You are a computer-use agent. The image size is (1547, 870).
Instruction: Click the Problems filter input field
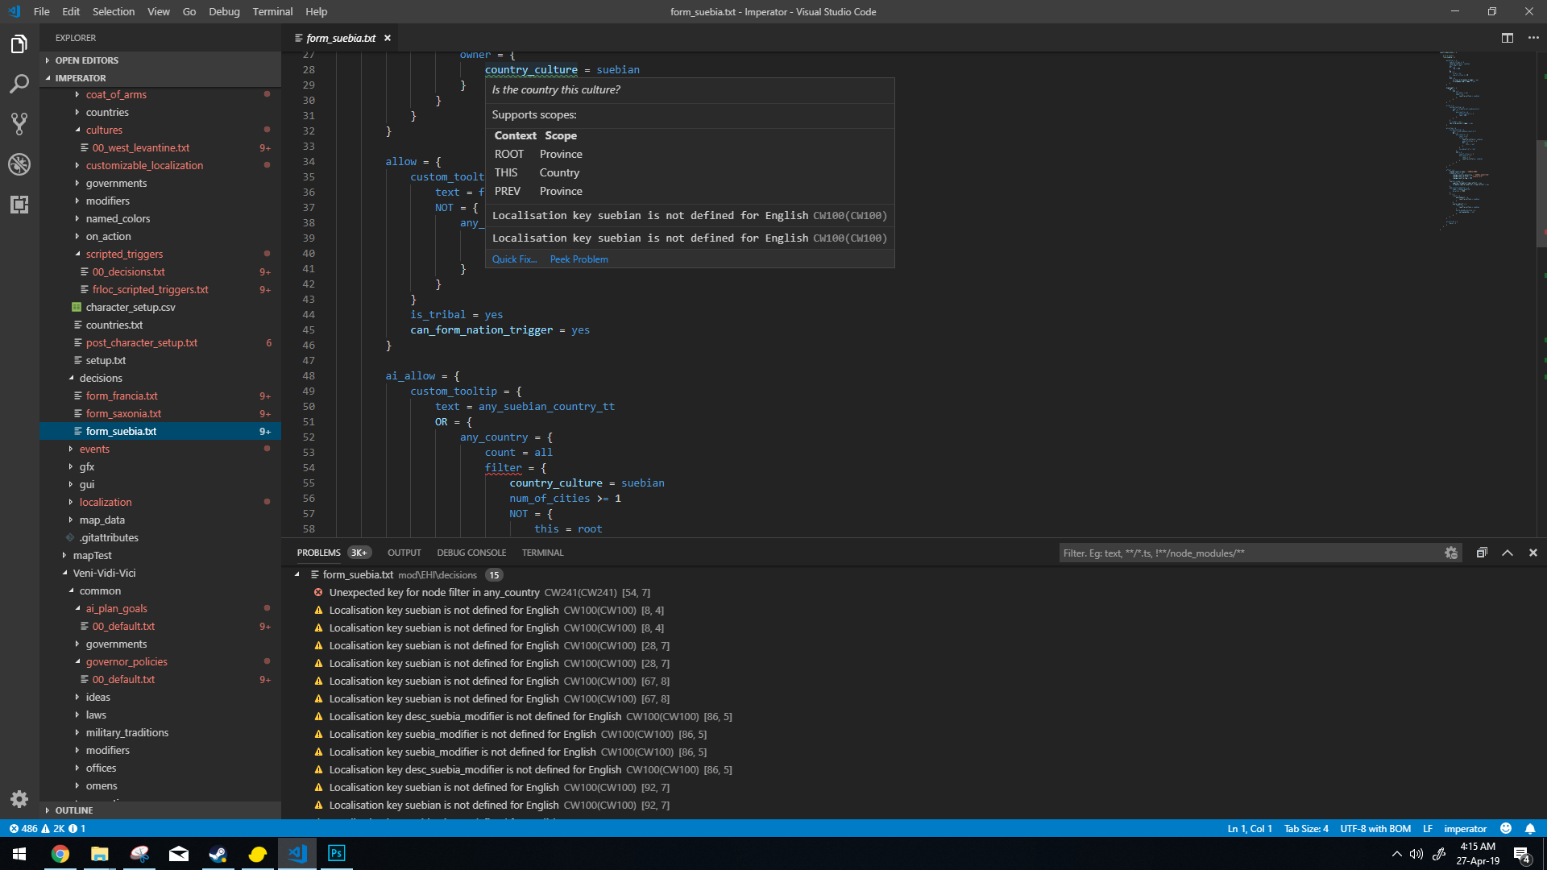click(x=1249, y=553)
